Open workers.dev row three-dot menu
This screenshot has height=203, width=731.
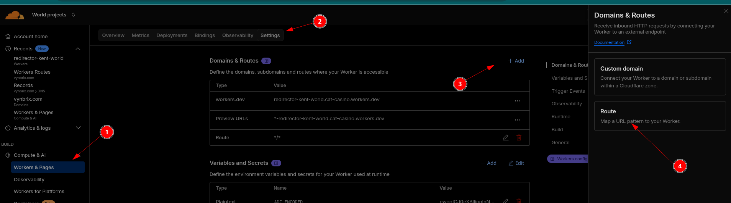(517, 101)
